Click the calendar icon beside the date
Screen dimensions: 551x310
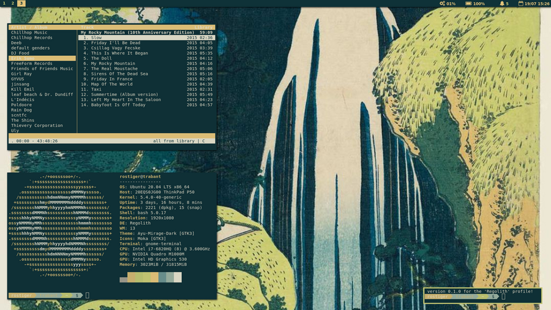pos(521,4)
